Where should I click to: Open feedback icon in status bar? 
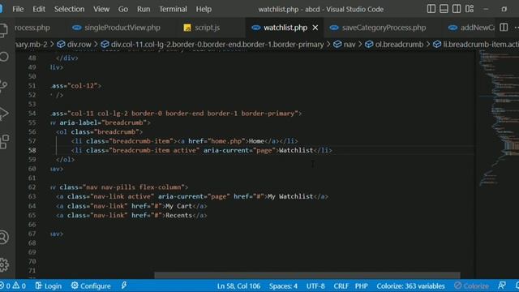click(502, 286)
